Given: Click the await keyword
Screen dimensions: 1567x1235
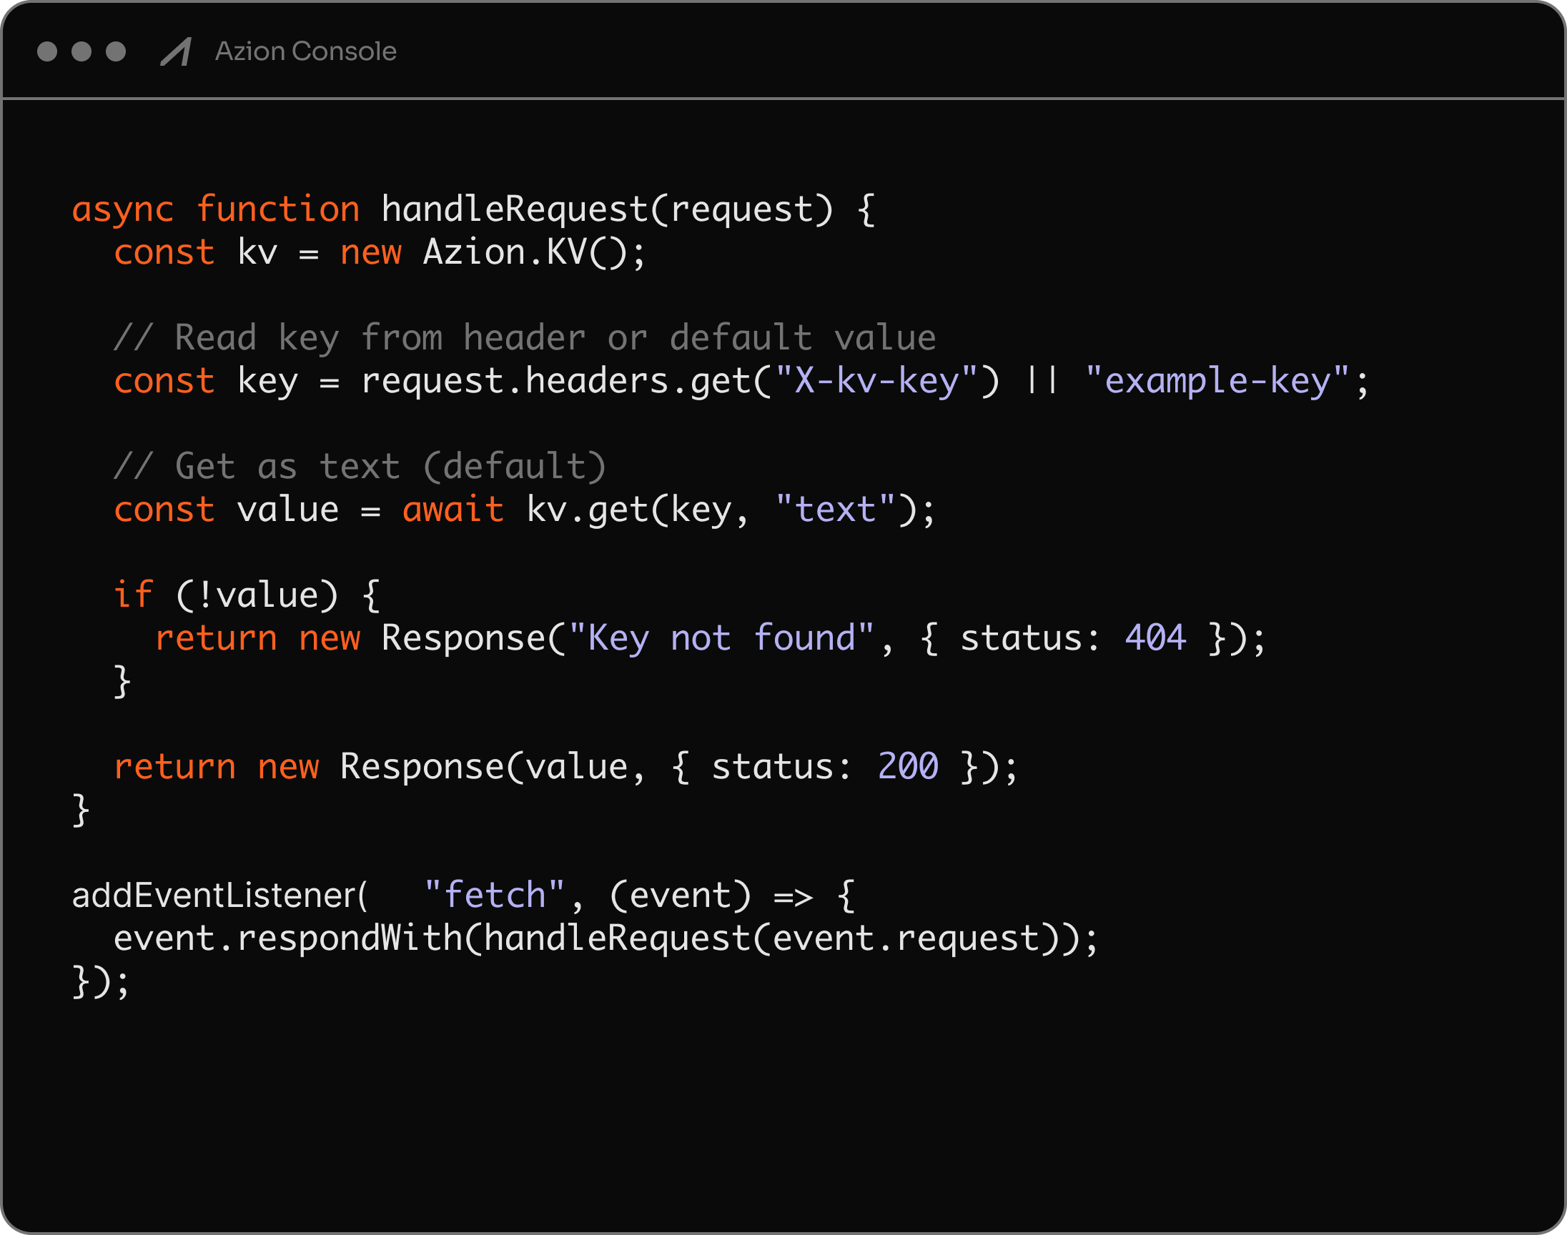Looking at the screenshot, I should point(453,510).
